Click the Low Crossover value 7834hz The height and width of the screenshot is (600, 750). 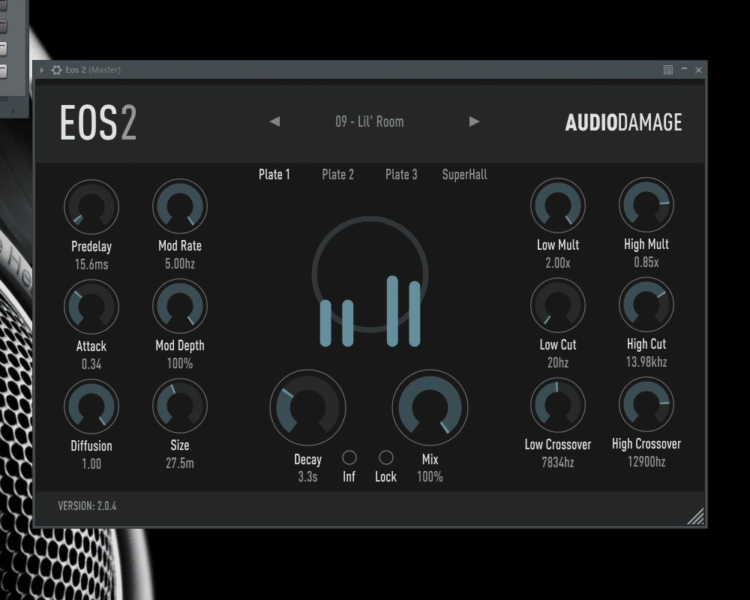(558, 462)
